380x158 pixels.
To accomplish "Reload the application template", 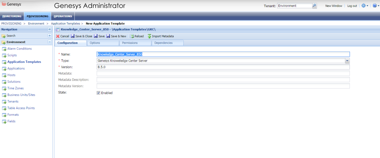I will point(137,36).
